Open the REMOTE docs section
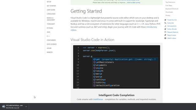This screenshot has height=110, width=196. (x=50, y=52)
